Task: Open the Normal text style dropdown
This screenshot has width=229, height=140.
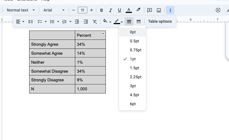Action: pyautogui.click(x=21, y=10)
